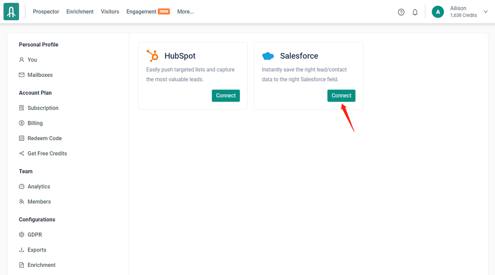
Task: Expand the account dropdown chevron beside Ailison
Action: pyautogui.click(x=486, y=12)
